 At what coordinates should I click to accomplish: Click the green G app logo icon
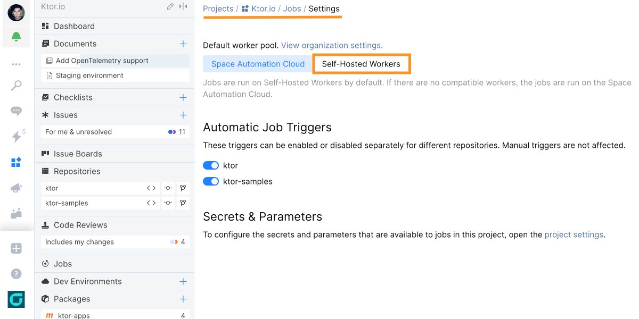[x=17, y=299]
